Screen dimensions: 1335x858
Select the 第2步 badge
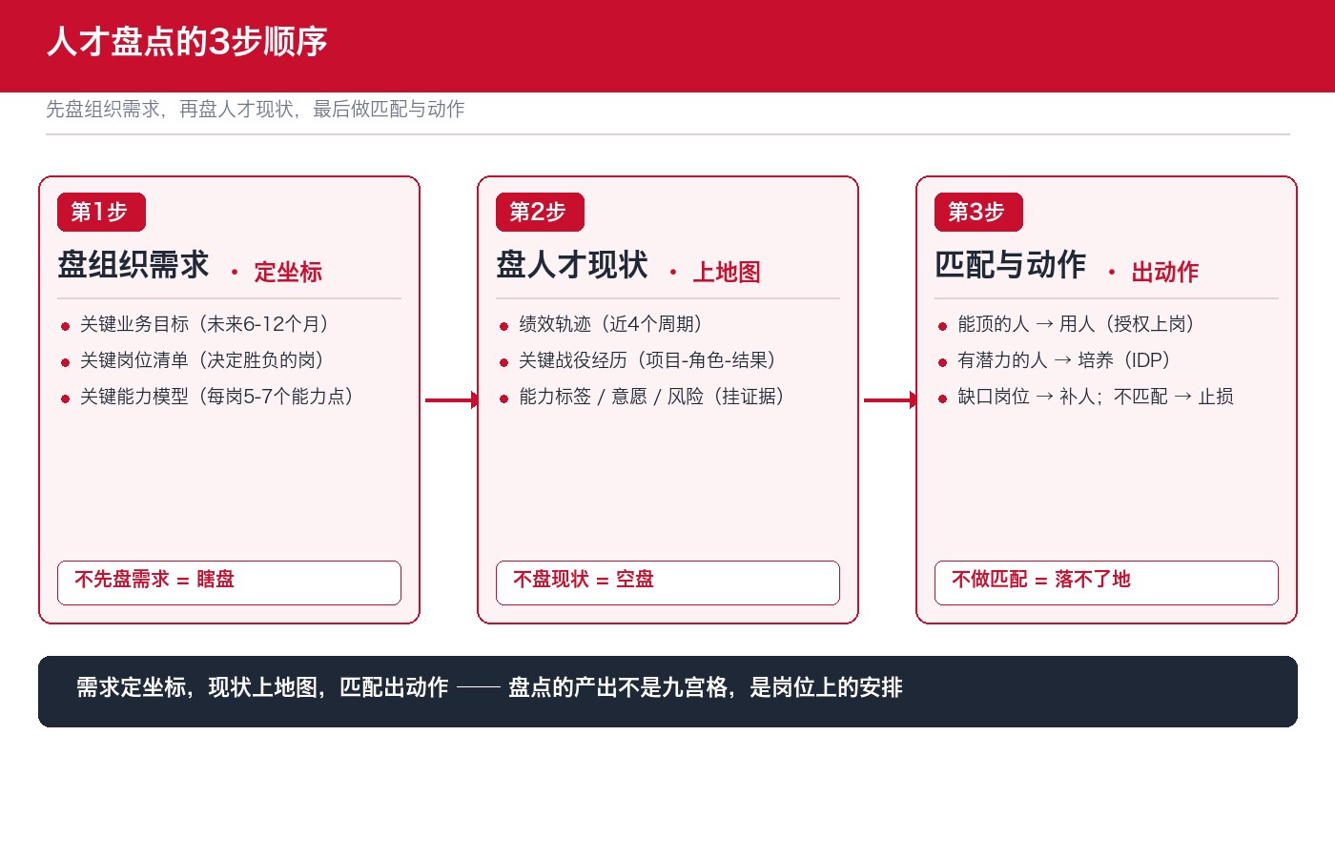coord(540,212)
